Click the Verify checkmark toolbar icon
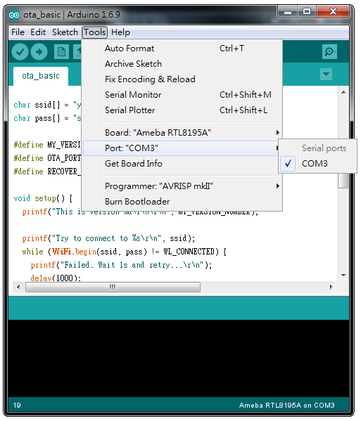 [20, 51]
